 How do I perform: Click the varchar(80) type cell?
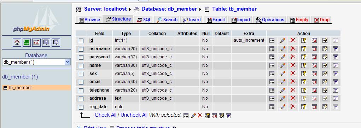coord(126,65)
